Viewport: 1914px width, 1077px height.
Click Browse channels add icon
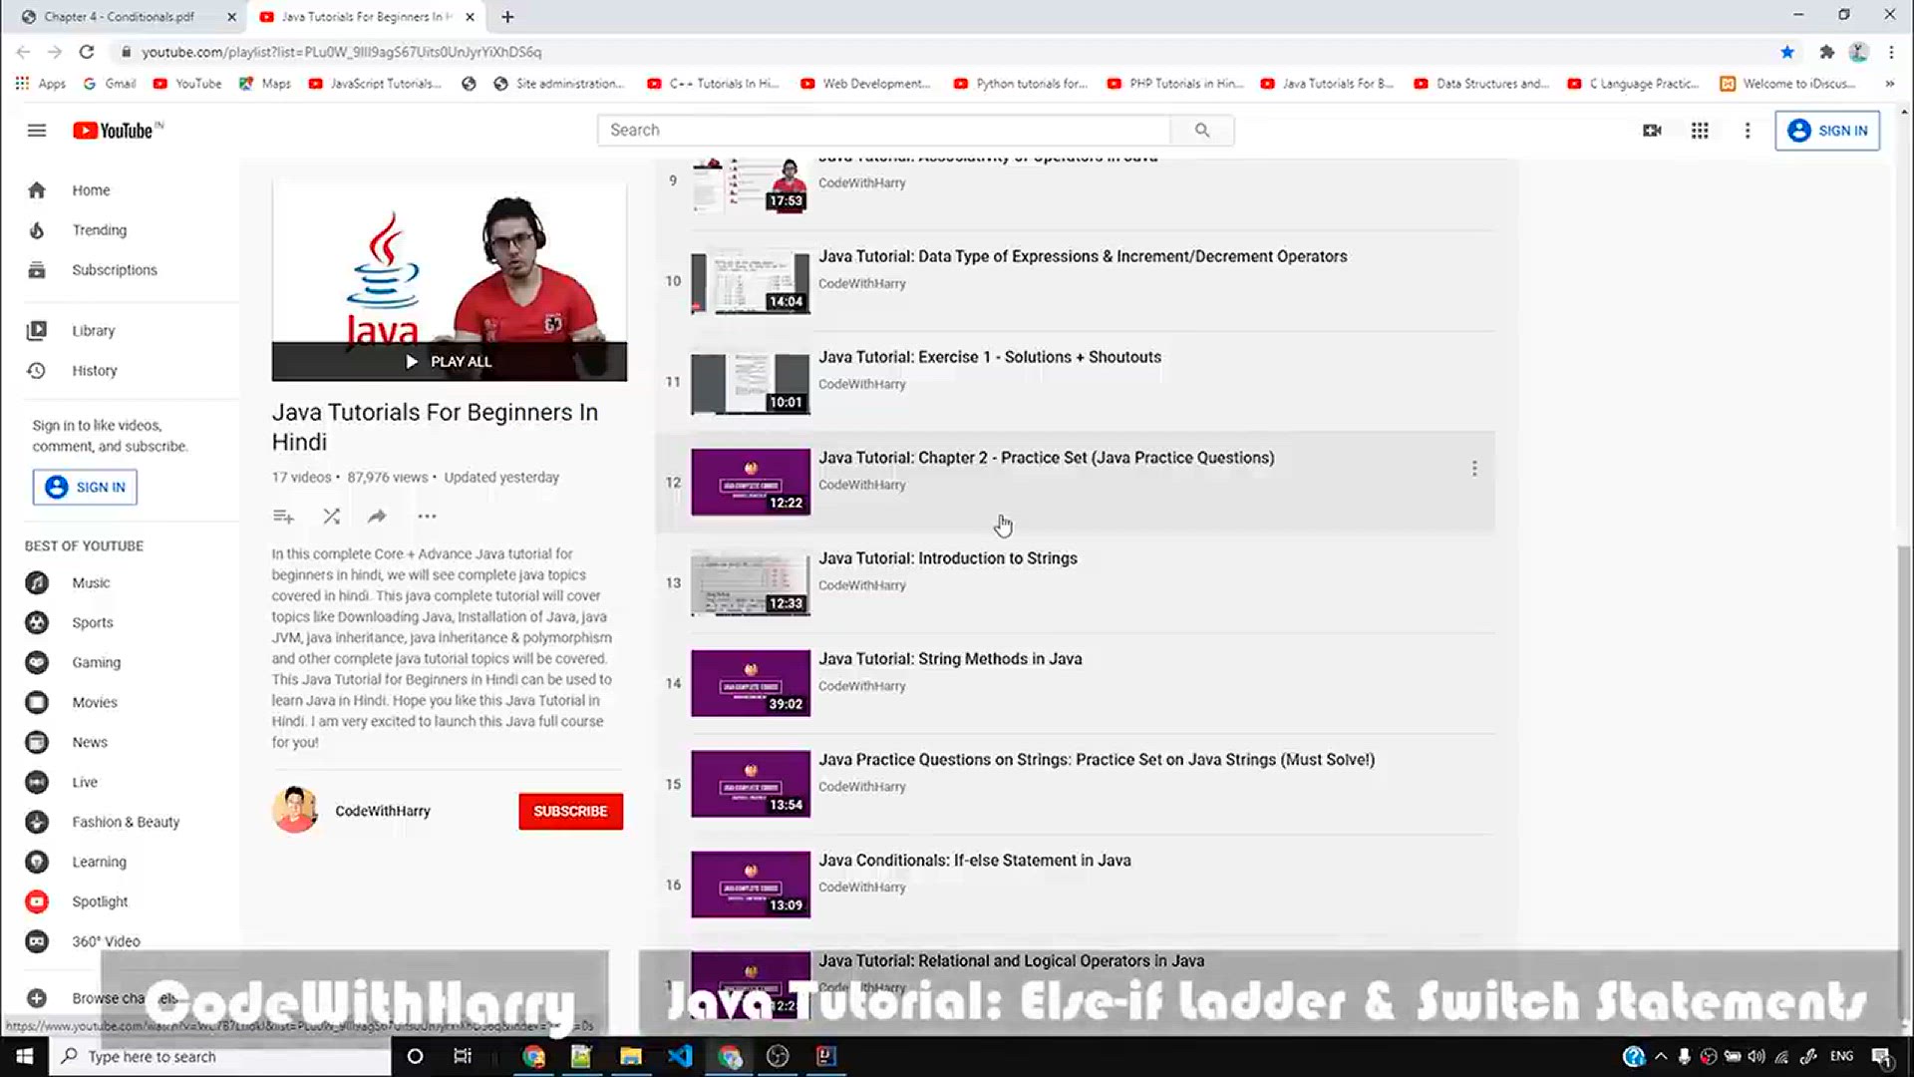(x=37, y=998)
